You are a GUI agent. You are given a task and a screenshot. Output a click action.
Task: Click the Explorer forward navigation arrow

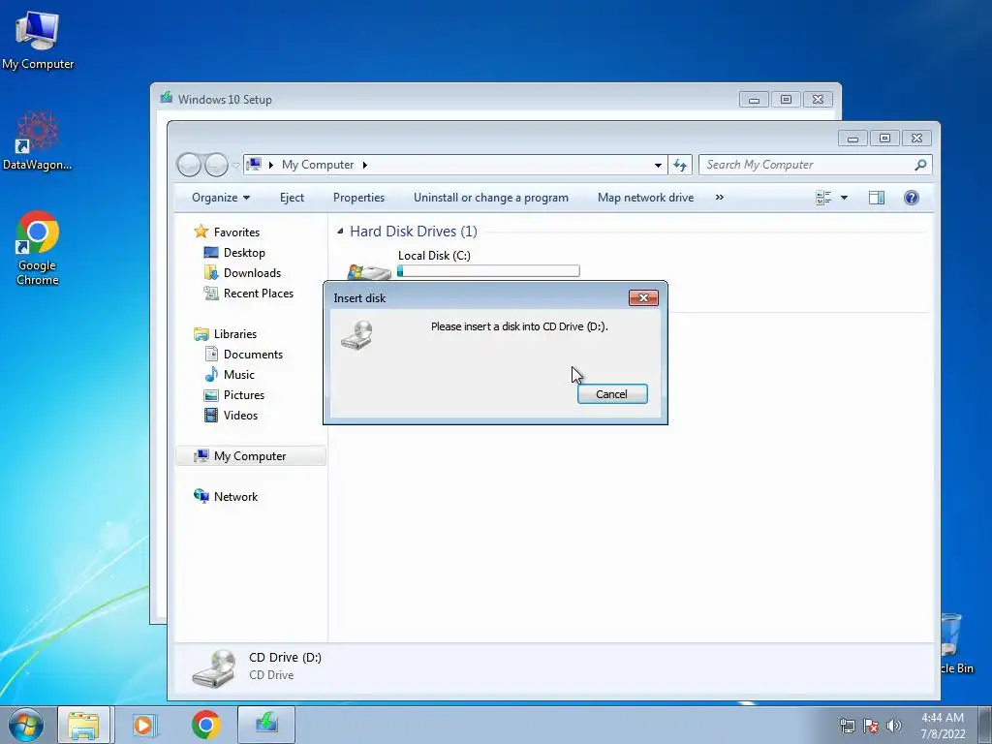(x=216, y=165)
